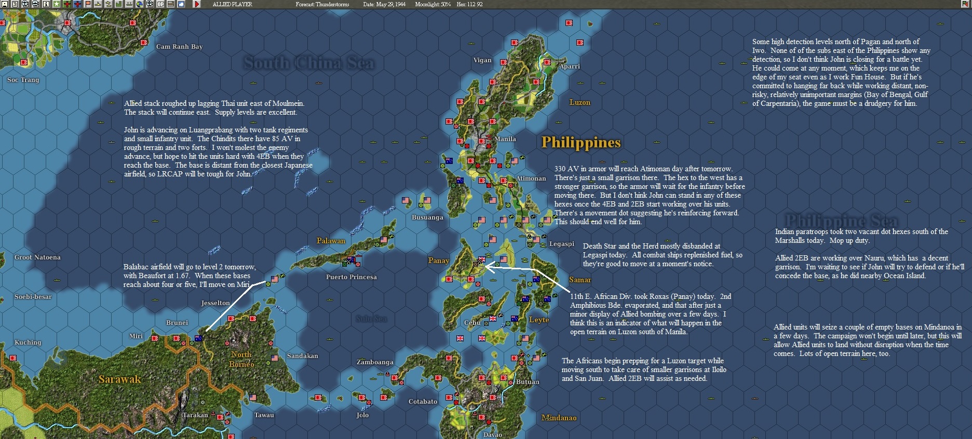Click the Cam Ranh Bay label
This screenshot has height=439, width=972.
(180, 47)
